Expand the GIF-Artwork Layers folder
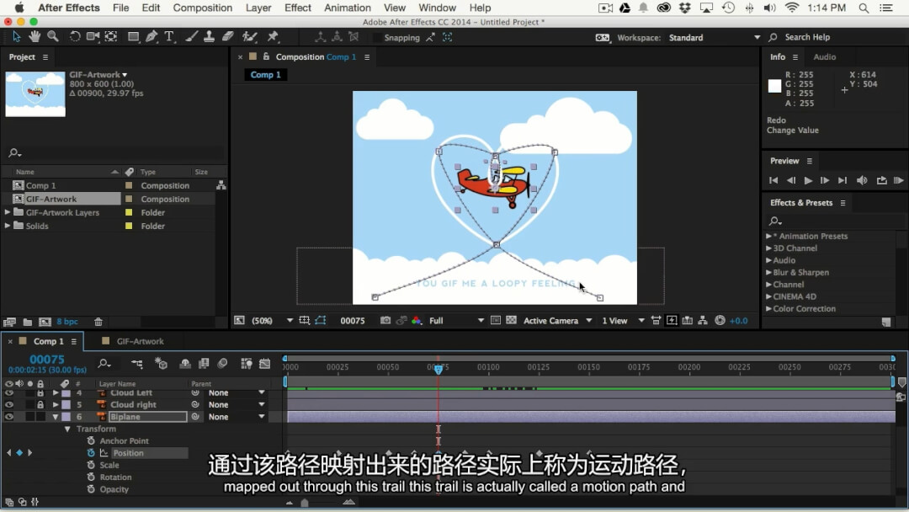909x512 pixels. [x=8, y=212]
